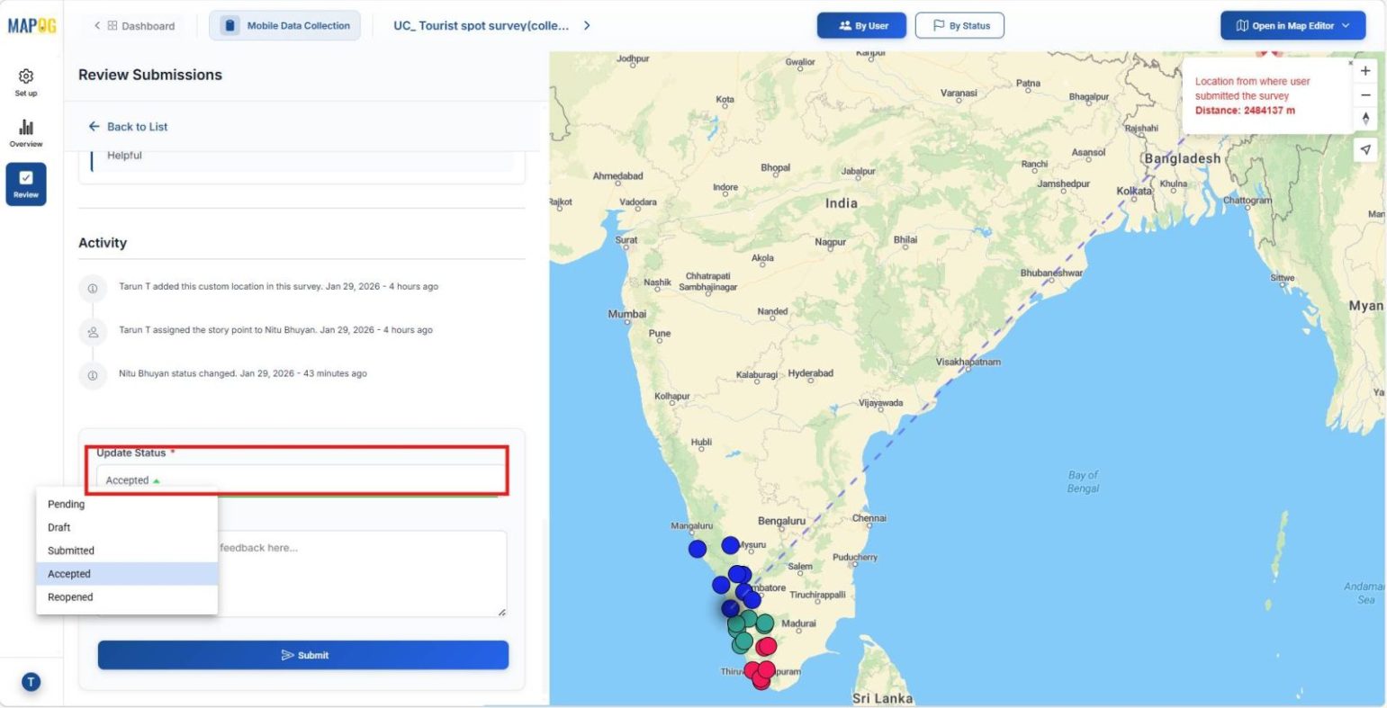Zoom out on the map
The height and width of the screenshot is (708, 1387).
pyautogui.click(x=1364, y=94)
